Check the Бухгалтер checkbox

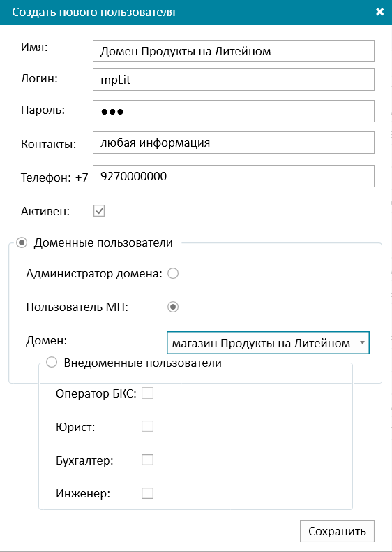tap(147, 460)
